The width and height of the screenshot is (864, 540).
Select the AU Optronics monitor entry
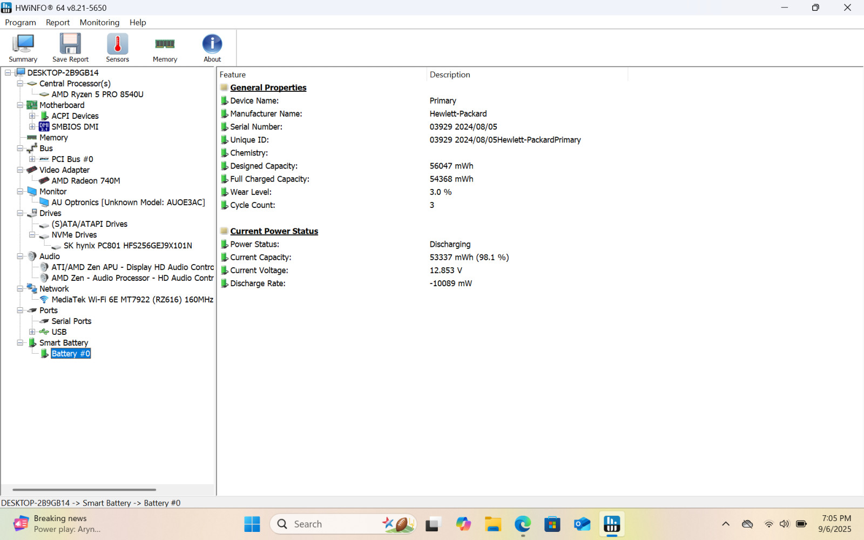pos(128,202)
